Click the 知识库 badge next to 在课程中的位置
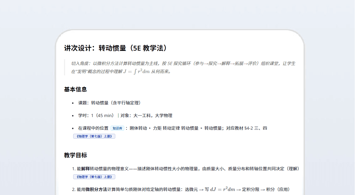The height and width of the screenshot is (195, 355). [117, 128]
